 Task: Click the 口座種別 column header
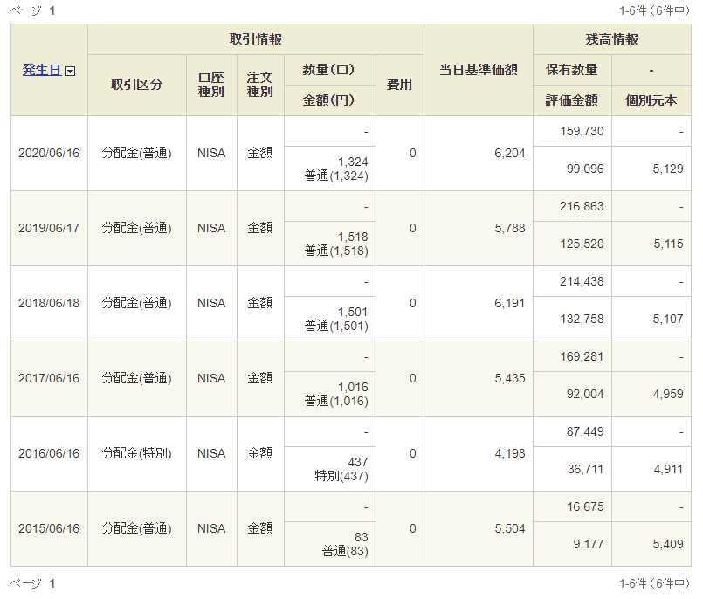[211, 85]
